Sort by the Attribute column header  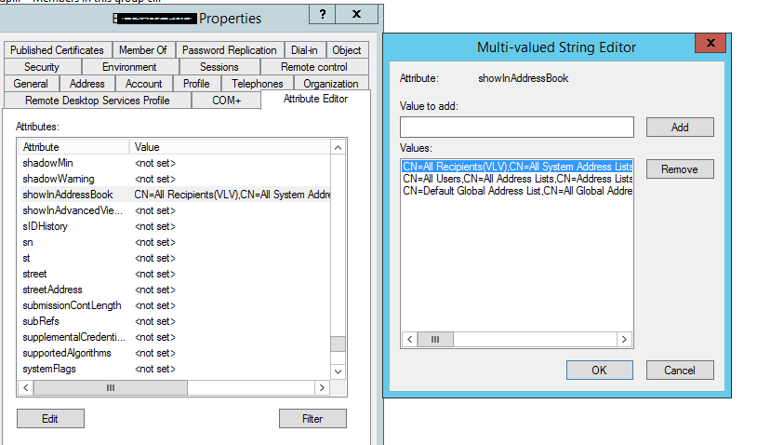point(73,147)
